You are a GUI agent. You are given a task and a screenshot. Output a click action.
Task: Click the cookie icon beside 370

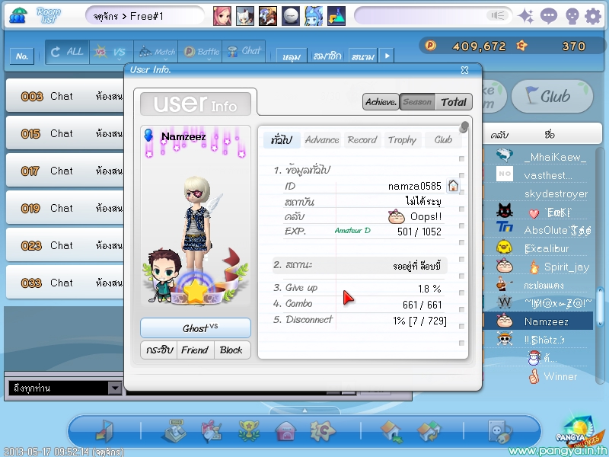click(x=522, y=46)
